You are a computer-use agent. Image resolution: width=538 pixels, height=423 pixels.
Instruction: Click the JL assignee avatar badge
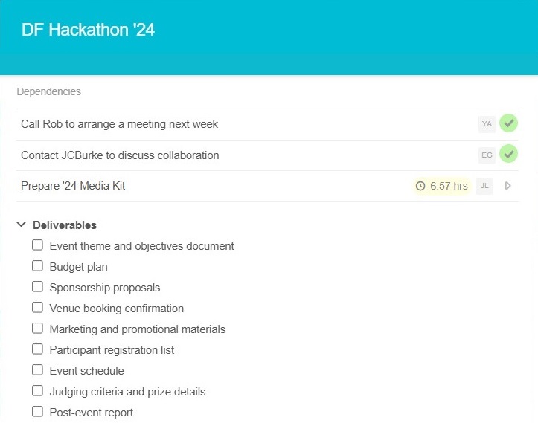tap(484, 186)
